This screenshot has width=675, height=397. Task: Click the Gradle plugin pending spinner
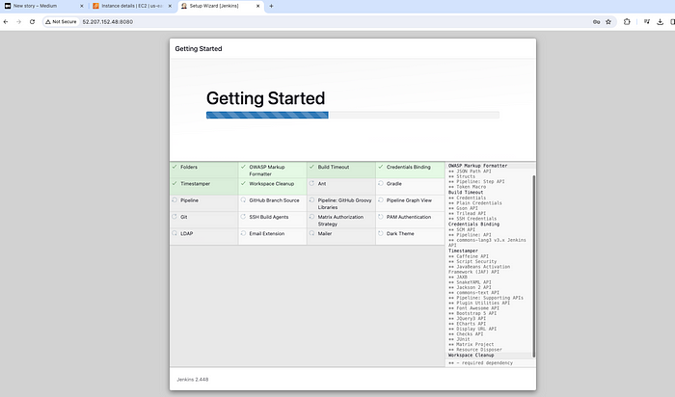381,183
